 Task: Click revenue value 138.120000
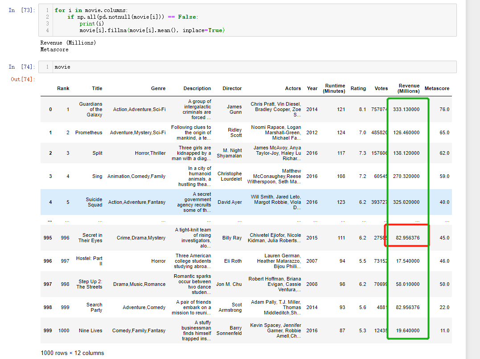406,153
